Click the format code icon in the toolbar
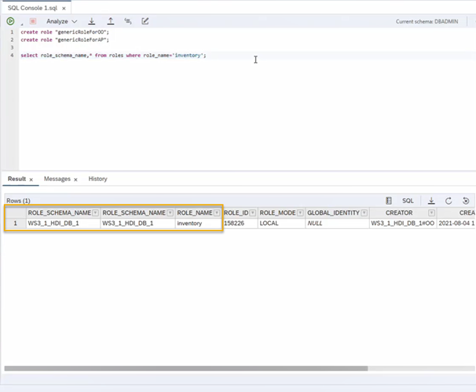 tap(128, 21)
